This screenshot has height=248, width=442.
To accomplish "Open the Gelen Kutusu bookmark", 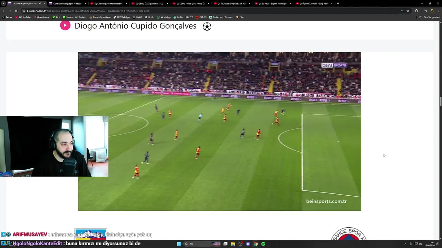I will tap(42, 17).
